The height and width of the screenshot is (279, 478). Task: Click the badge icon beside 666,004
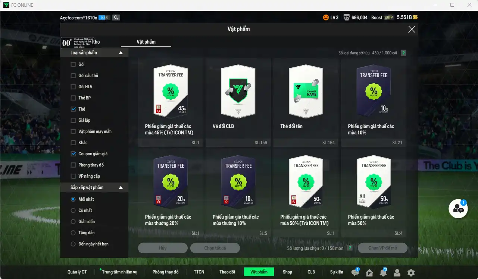347,18
